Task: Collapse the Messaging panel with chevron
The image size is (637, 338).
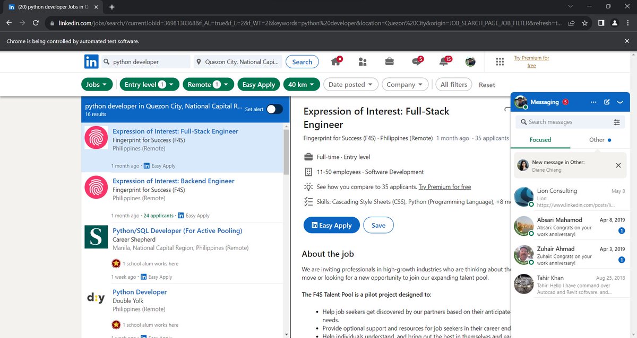Action: pos(620,102)
